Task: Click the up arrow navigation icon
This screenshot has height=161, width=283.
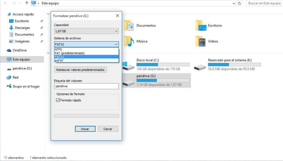Action: [27, 3]
